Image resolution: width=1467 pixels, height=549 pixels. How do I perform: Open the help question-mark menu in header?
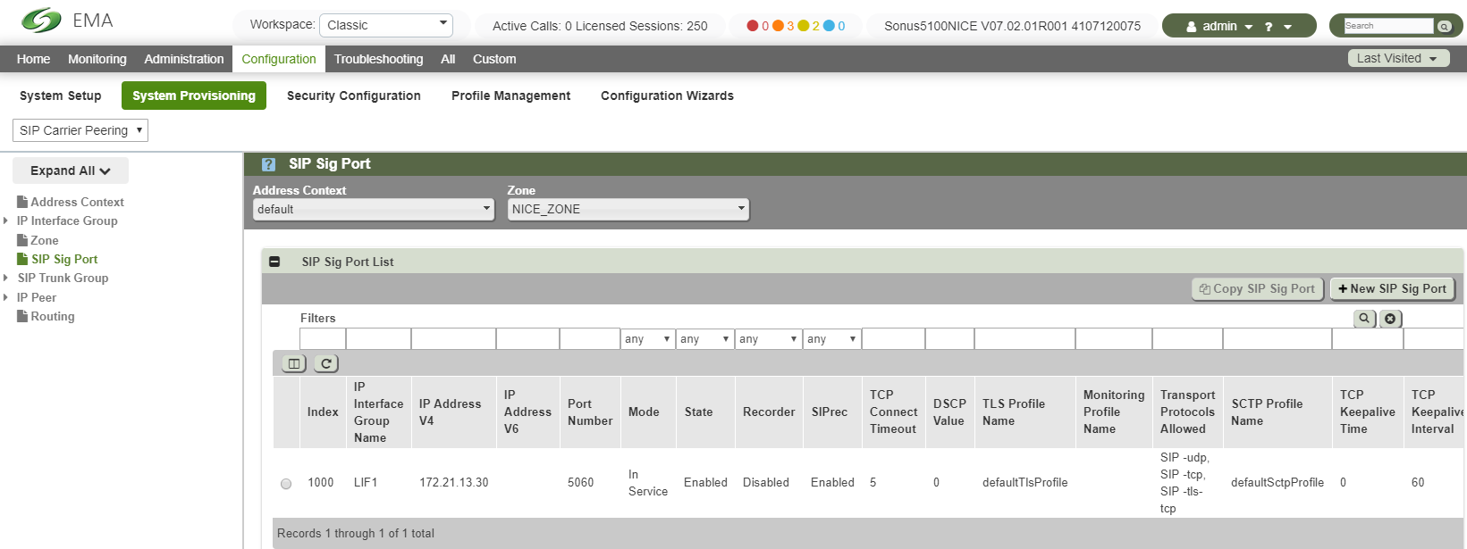point(1277,27)
